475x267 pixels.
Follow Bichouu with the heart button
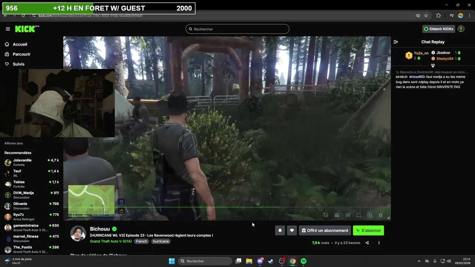coord(292,231)
